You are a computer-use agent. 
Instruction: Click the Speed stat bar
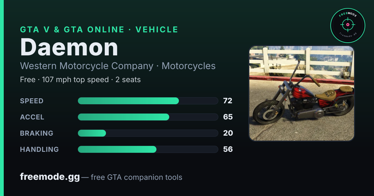click(148, 101)
